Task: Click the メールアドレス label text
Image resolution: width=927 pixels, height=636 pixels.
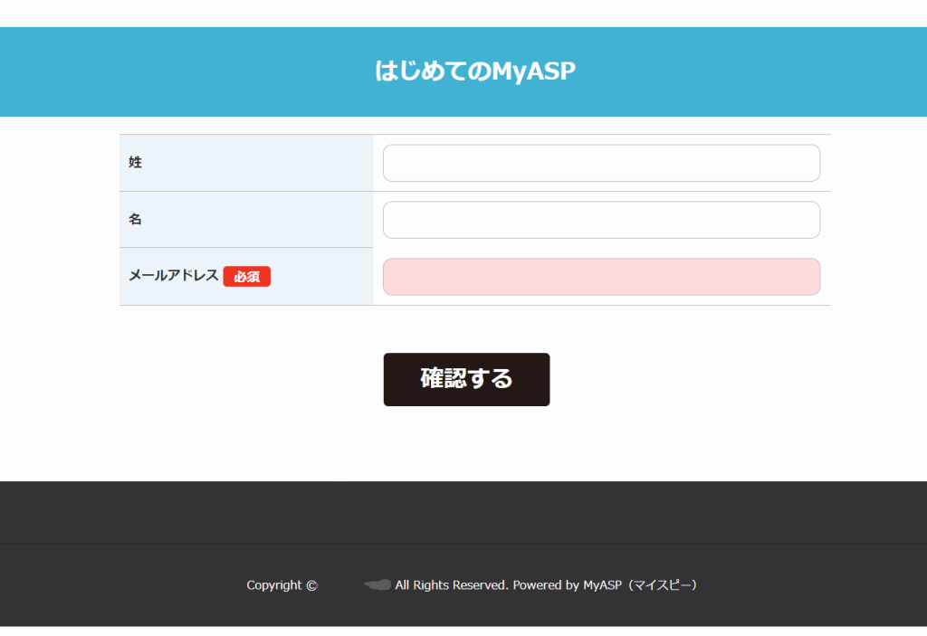Action: coord(174,275)
